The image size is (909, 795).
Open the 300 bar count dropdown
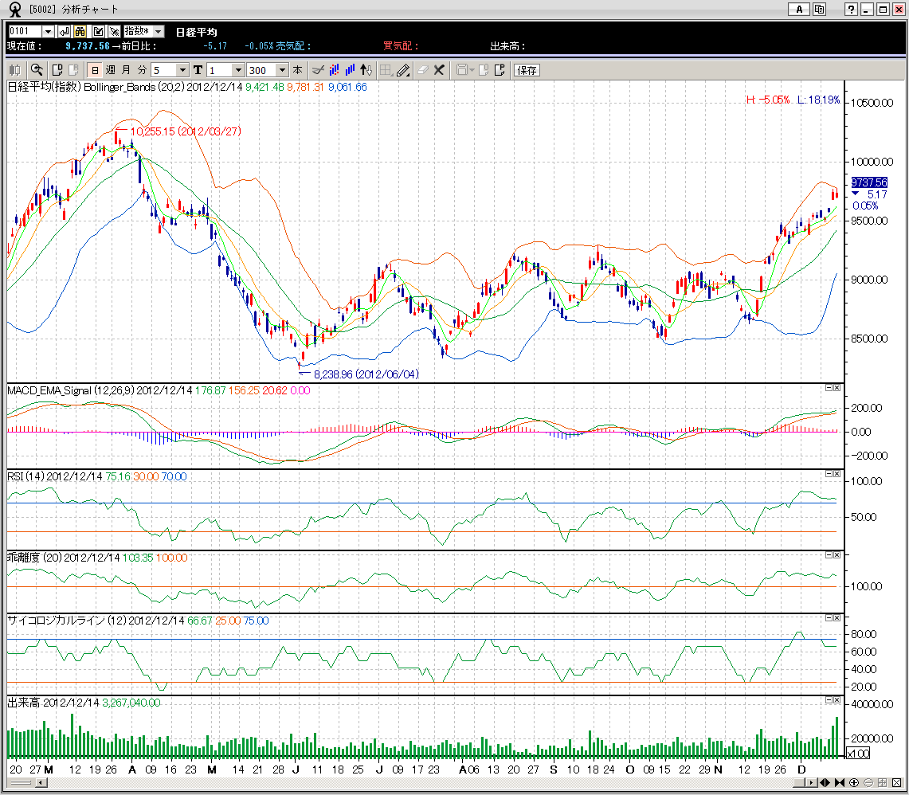pos(282,70)
